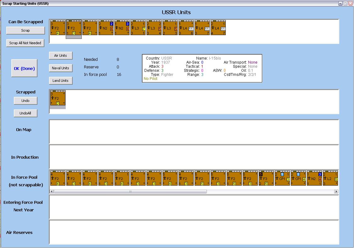The height and width of the screenshot is (248, 354).
Task: Click CP1 unit with range 4 in force pool
Action: (298, 178)
